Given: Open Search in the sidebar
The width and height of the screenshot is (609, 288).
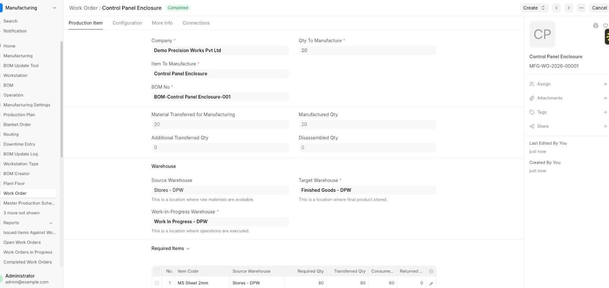Looking at the screenshot, I should [x=10, y=21].
